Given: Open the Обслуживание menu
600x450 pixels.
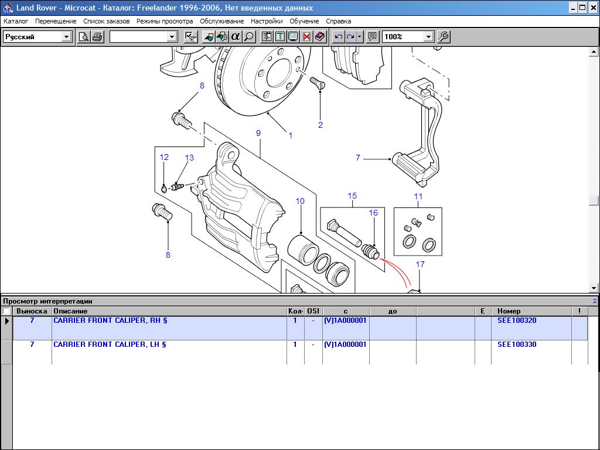Looking at the screenshot, I should pyautogui.click(x=222, y=21).
